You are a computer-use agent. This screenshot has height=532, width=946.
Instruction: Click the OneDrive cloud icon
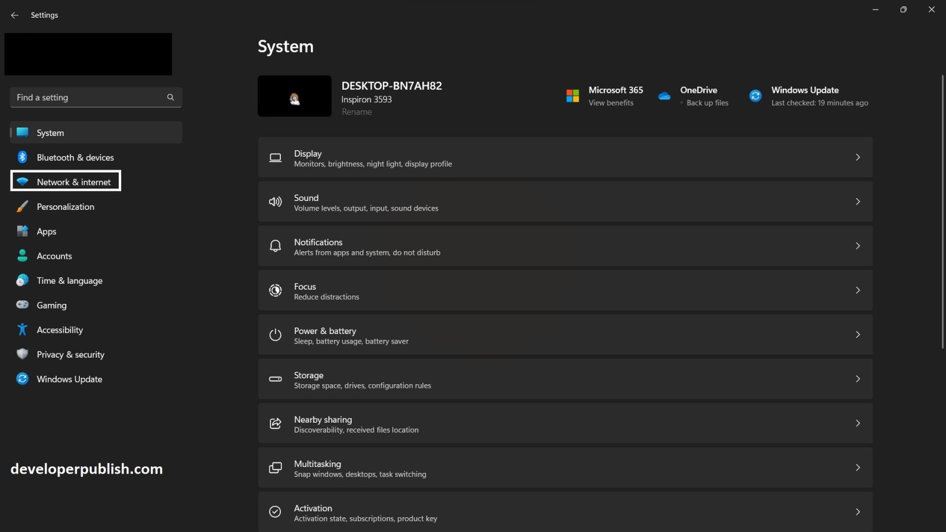click(x=665, y=96)
